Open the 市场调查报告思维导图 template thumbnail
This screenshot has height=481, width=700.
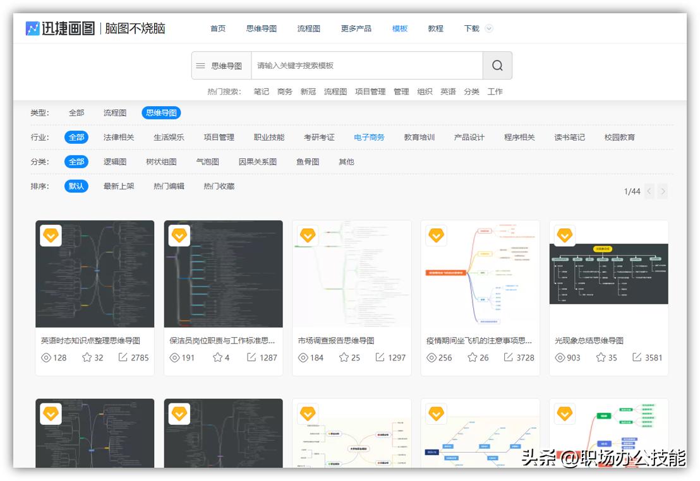pyautogui.click(x=351, y=274)
